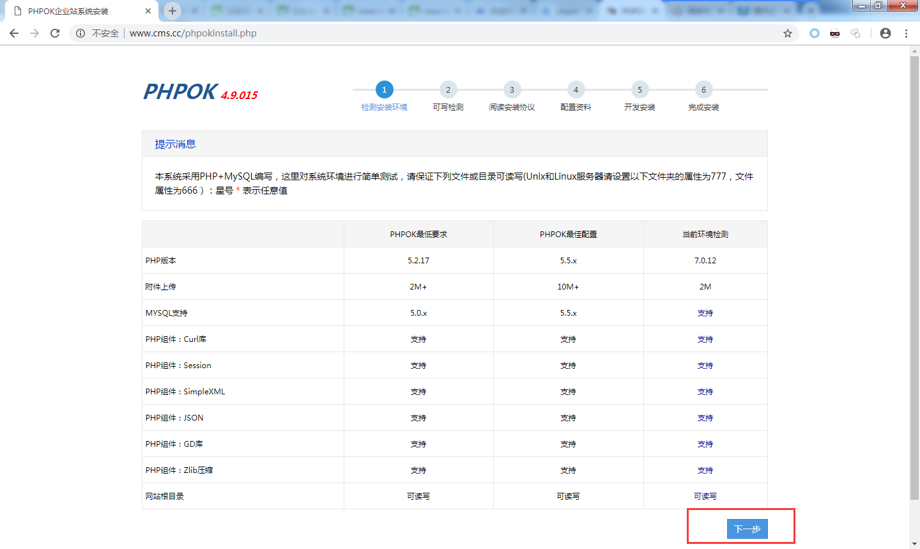Click the PHPOK最佳配置 column header

[568, 235]
